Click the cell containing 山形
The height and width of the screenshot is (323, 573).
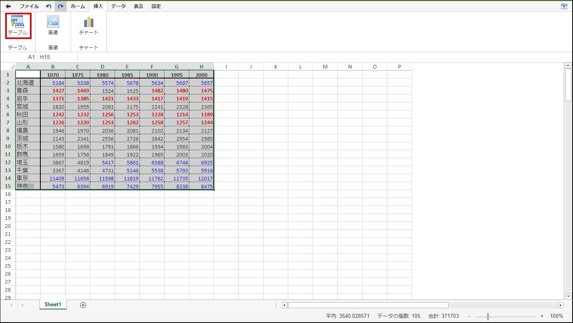point(28,122)
